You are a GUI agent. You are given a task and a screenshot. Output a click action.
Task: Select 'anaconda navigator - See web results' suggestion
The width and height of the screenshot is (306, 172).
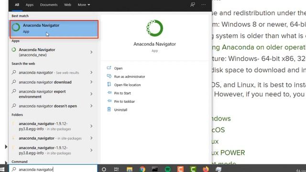[x=48, y=73]
